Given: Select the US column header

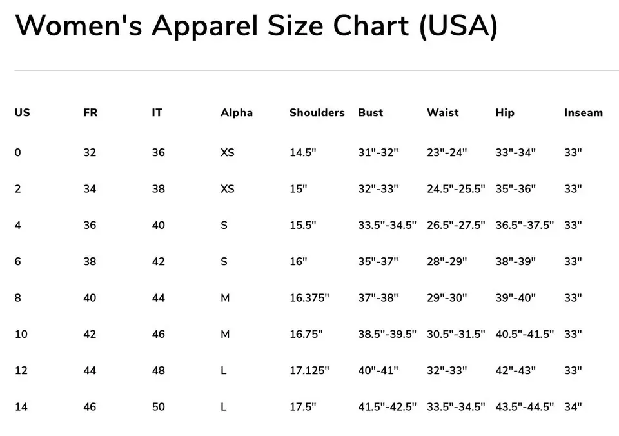Looking at the screenshot, I should tap(22, 113).
